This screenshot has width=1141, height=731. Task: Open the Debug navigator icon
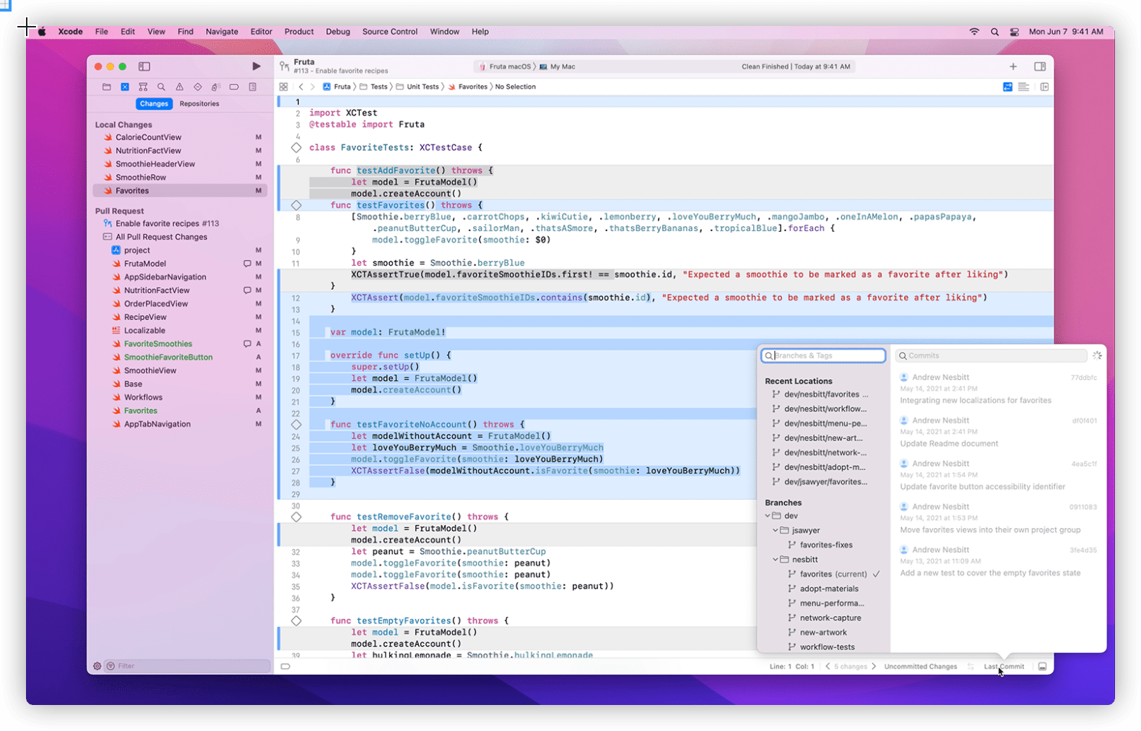(216, 87)
